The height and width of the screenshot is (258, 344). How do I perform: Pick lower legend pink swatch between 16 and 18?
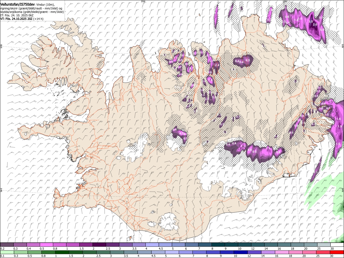point(282,252)
